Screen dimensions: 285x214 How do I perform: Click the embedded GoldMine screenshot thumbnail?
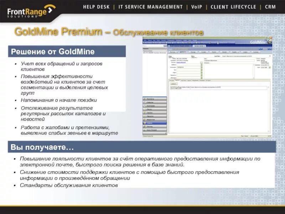coord(207,87)
